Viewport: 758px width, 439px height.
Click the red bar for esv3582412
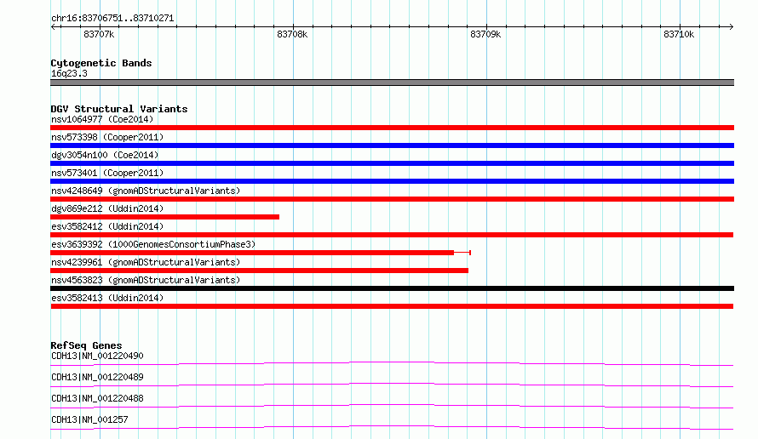pos(392,235)
